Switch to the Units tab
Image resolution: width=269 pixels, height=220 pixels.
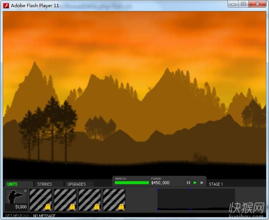(12, 184)
